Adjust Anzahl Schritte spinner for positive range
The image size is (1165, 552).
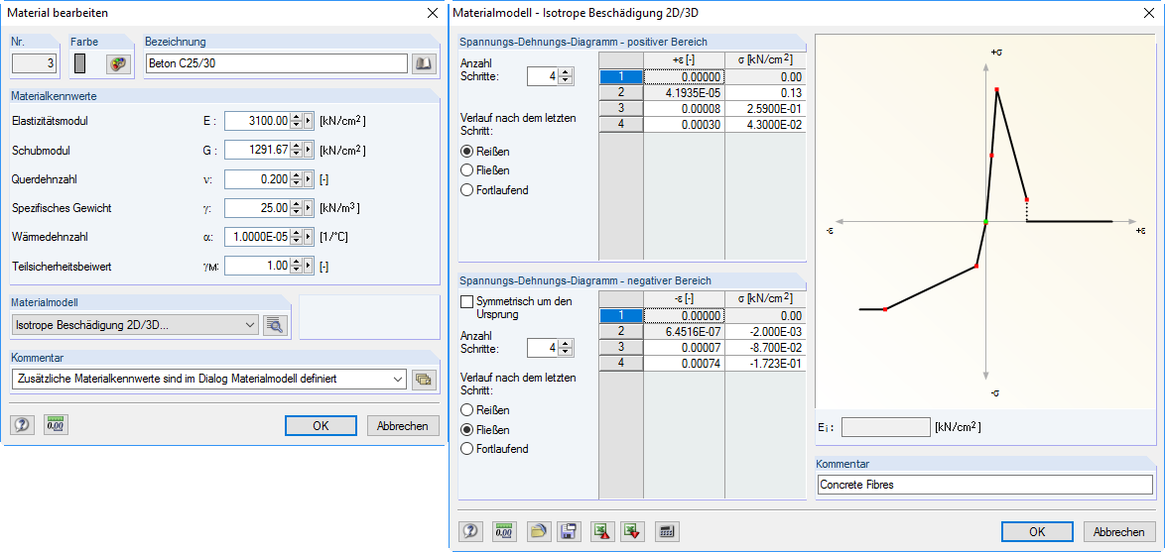click(567, 76)
